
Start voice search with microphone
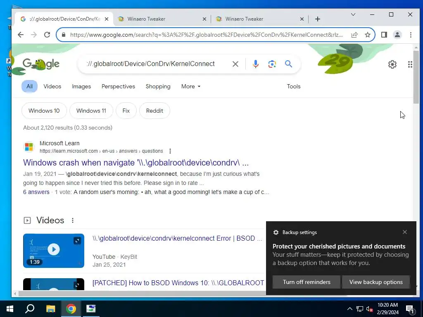(x=255, y=64)
